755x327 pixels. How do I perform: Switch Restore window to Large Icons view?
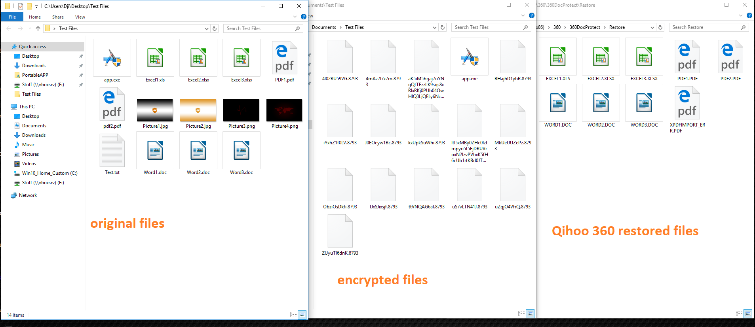(x=748, y=314)
